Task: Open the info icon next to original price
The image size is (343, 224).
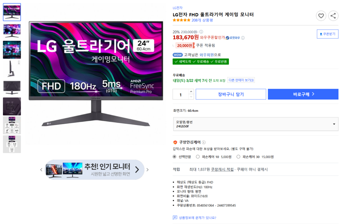Action: [x=201, y=32]
